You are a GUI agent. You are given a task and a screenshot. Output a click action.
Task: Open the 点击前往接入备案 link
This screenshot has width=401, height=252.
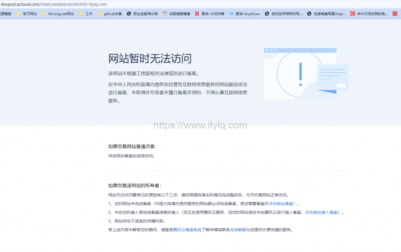321,212
